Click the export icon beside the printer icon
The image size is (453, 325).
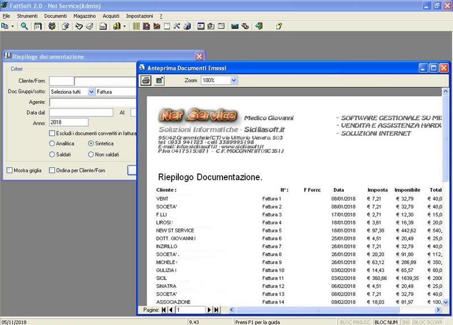pos(159,80)
